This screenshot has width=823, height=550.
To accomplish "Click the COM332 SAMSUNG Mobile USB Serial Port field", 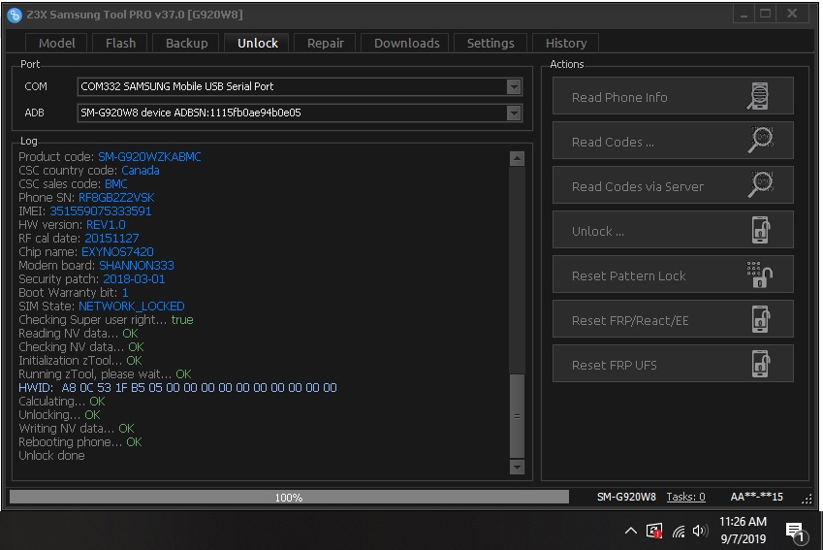I will coord(300,86).
